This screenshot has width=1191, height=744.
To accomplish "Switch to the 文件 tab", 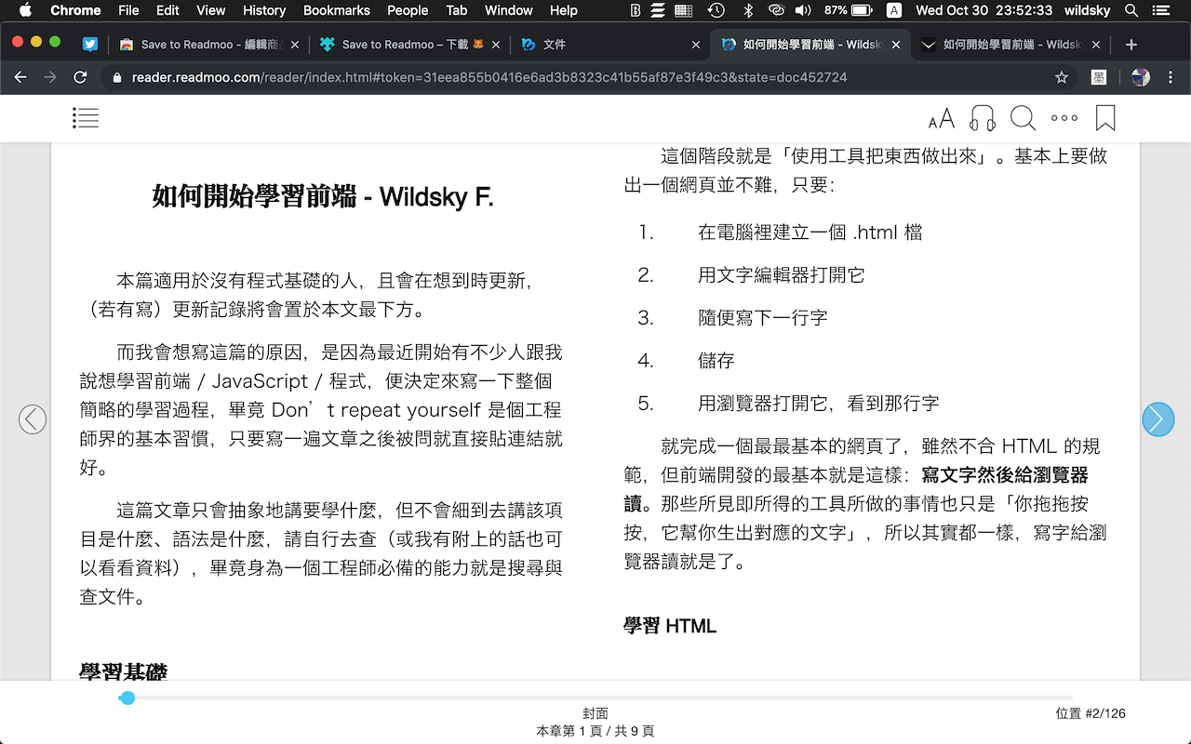I will [x=610, y=45].
